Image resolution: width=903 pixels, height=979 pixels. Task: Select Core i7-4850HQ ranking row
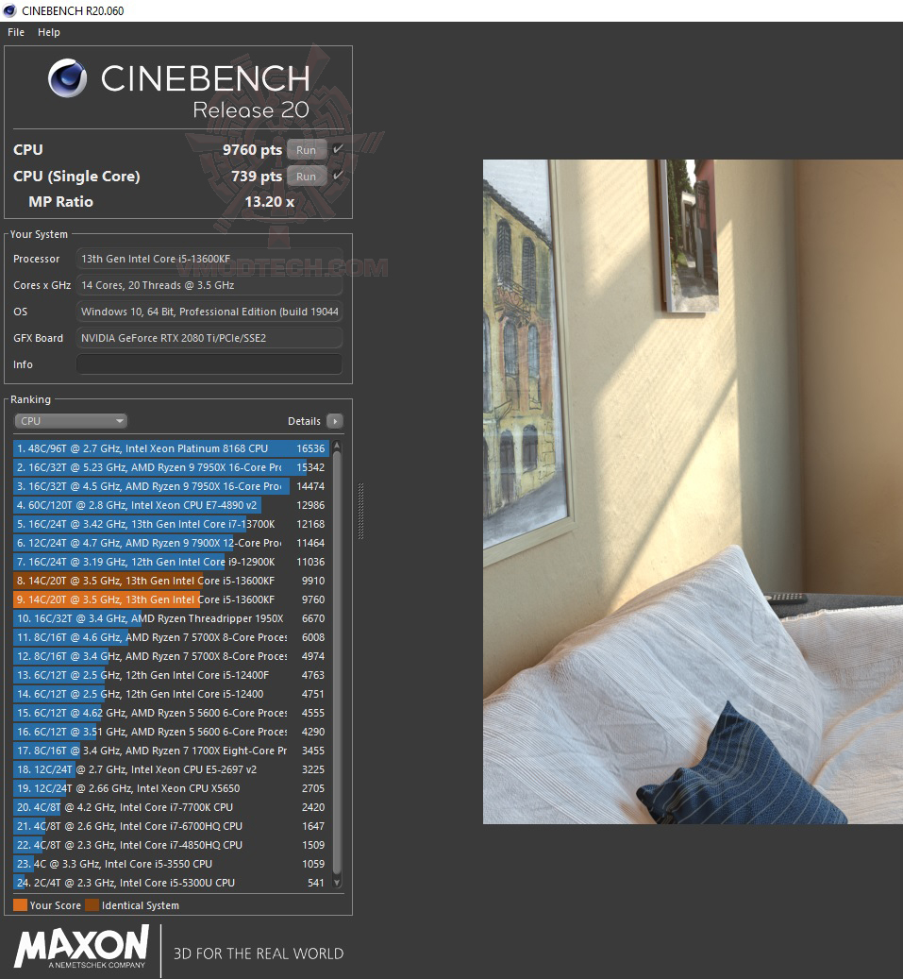click(171, 845)
